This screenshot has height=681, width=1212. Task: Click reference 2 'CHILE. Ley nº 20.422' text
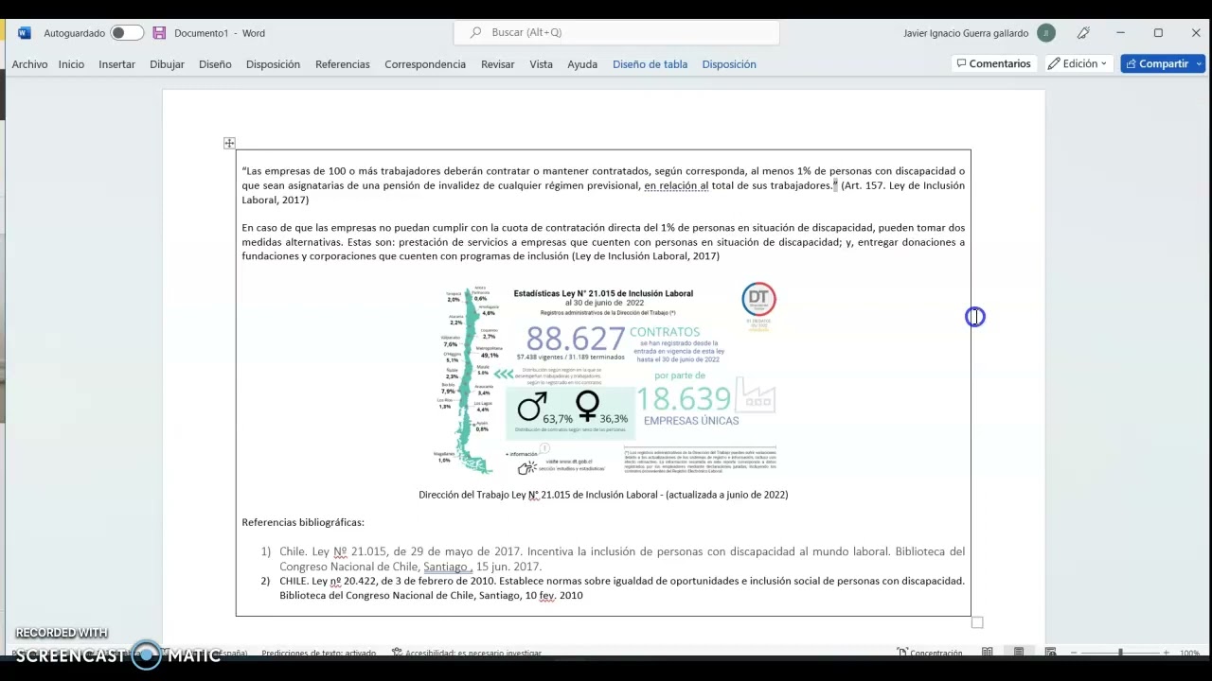pyautogui.click(x=622, y=588)
